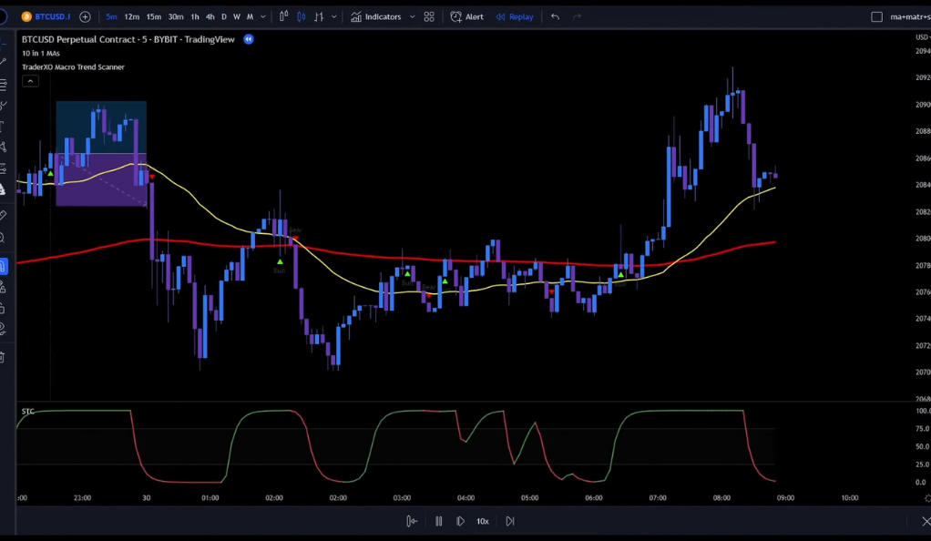Click the green Bull arrow near 02:00
The height and width of the screenshot is (541, 931).
(x=280, y=262)
